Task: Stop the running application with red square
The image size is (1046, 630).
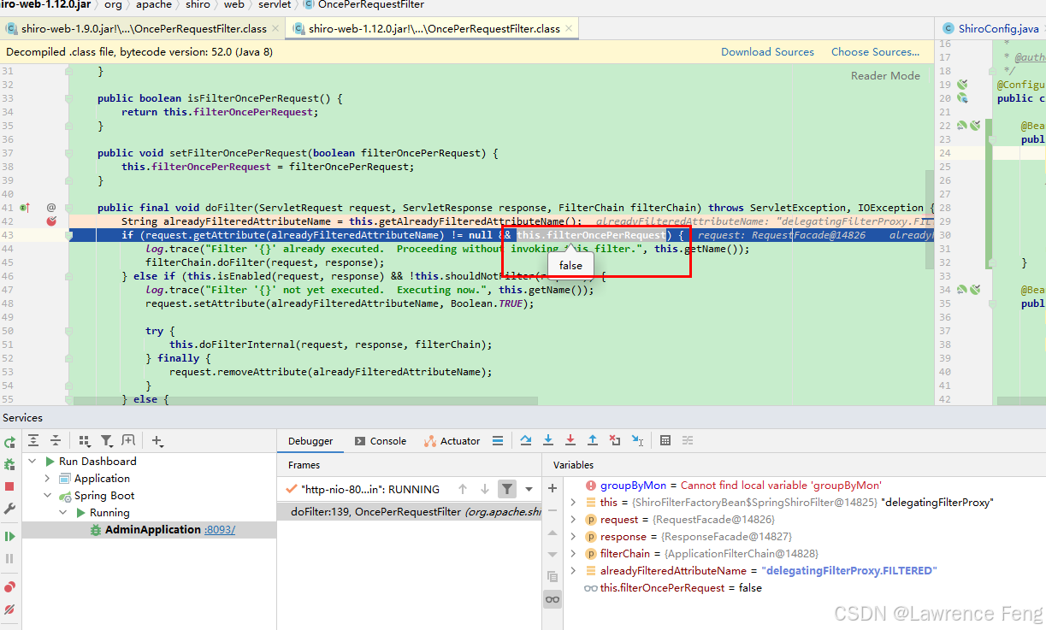Action: click(9, 486)
